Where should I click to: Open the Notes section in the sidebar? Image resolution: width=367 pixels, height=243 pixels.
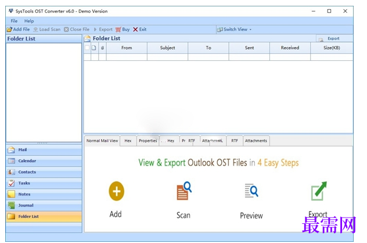pyautogui.click(x=44, y=194)
